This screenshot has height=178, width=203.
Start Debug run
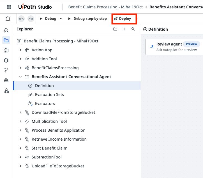click(48, 19)
